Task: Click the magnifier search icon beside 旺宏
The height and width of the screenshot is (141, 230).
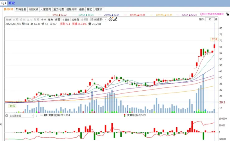Action: [2, 3]
